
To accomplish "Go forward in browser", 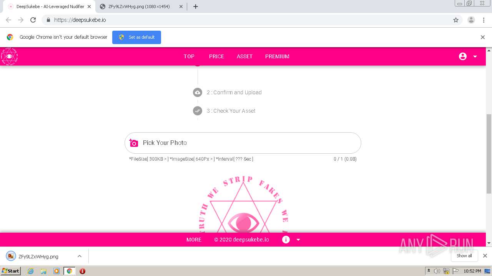I will pyautogui.click(x=21, y=20).
